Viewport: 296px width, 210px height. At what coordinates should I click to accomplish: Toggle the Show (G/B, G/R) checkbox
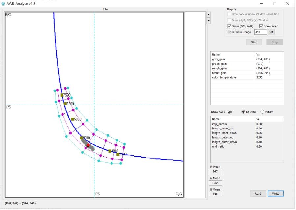[230, 26]
